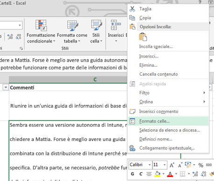Click the paste clipboard icon under Opzioni Incolla
Screen dimensions: 214x181
[x=143, y=37]
